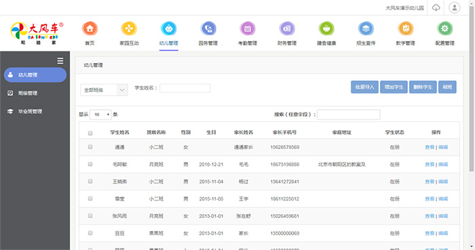
Task: Check the row checkbox for 张风雨
Action: pos(90,216)
